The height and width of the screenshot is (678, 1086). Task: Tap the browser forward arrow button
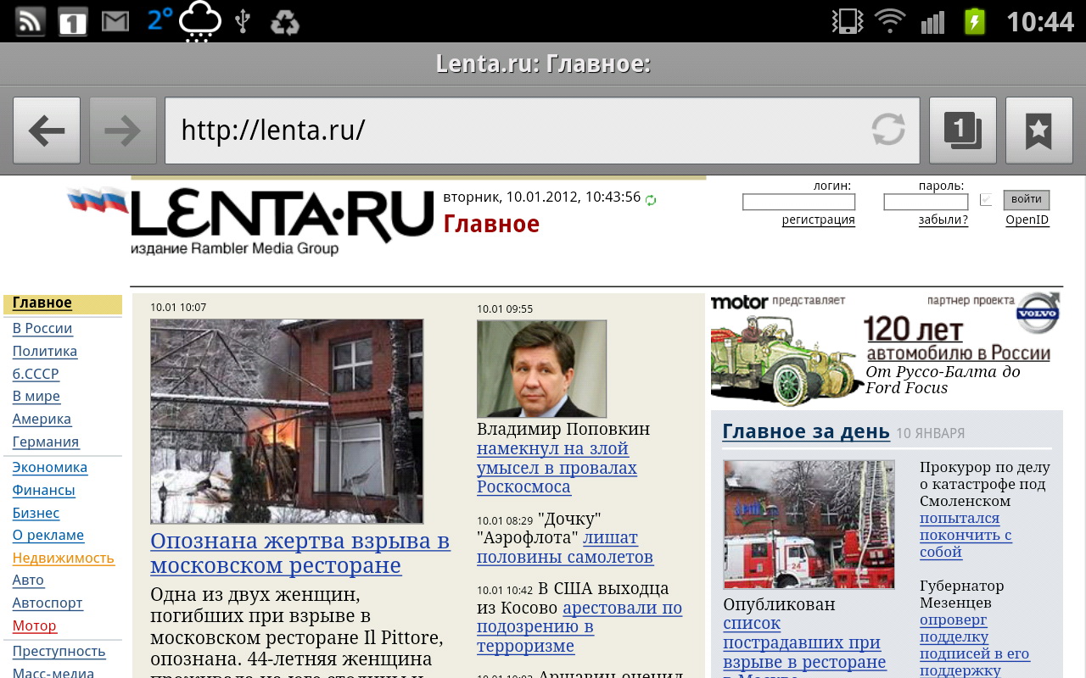(x=123, y=131)
